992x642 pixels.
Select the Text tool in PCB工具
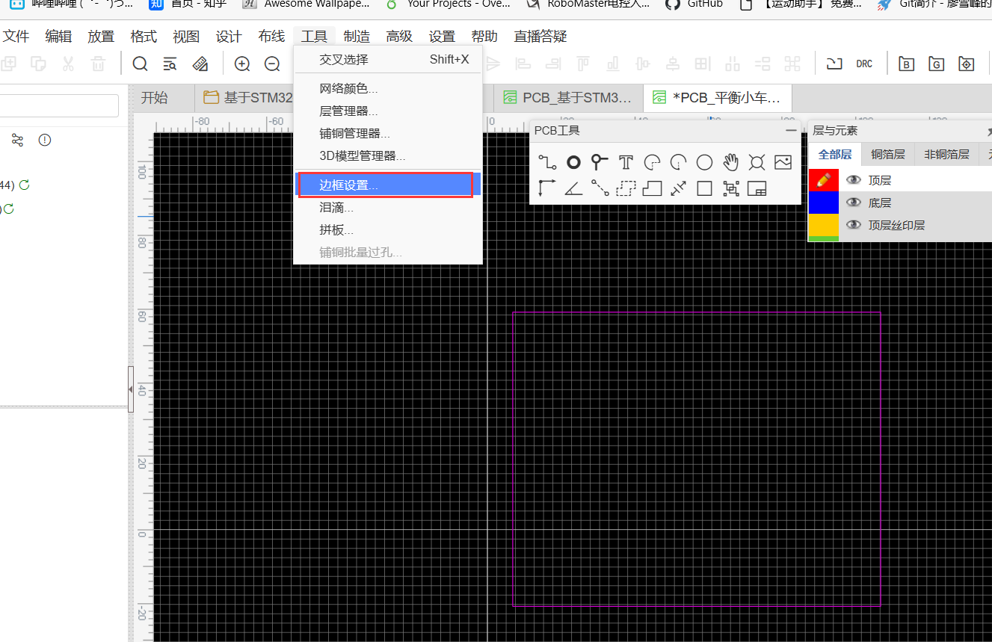coord(626,162)
